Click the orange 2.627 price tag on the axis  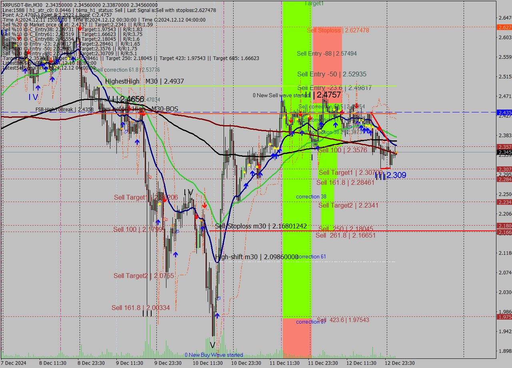[504, 27]
